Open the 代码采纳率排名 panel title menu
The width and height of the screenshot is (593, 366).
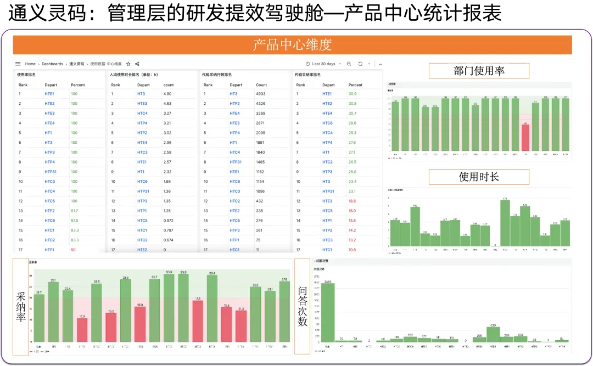point(307,75)
